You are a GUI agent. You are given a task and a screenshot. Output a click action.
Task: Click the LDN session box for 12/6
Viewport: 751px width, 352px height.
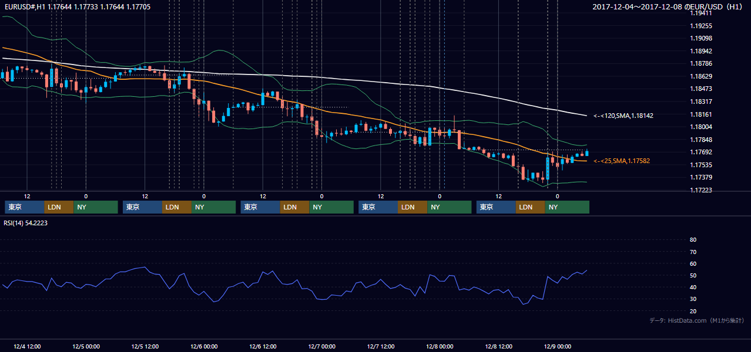[x=295, y=207]
